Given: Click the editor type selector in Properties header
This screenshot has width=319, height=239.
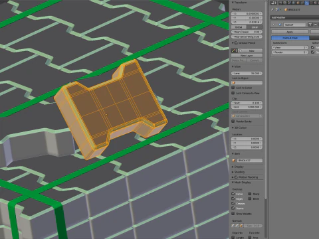Looking at the screenshot, I should pyautogui.click(x=274, y=3).
